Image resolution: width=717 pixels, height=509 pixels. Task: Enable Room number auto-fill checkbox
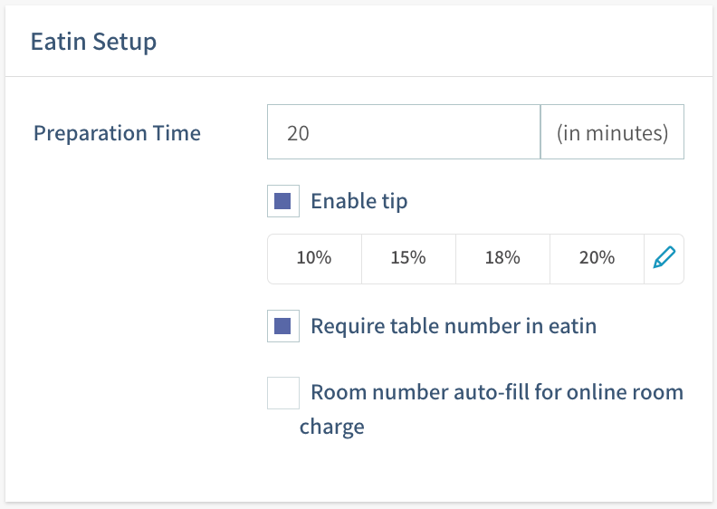[x=282, y=393]
